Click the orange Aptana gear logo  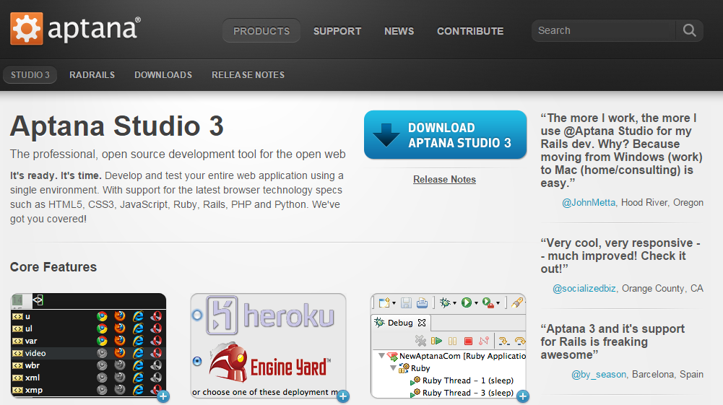(x=26, y=29)
